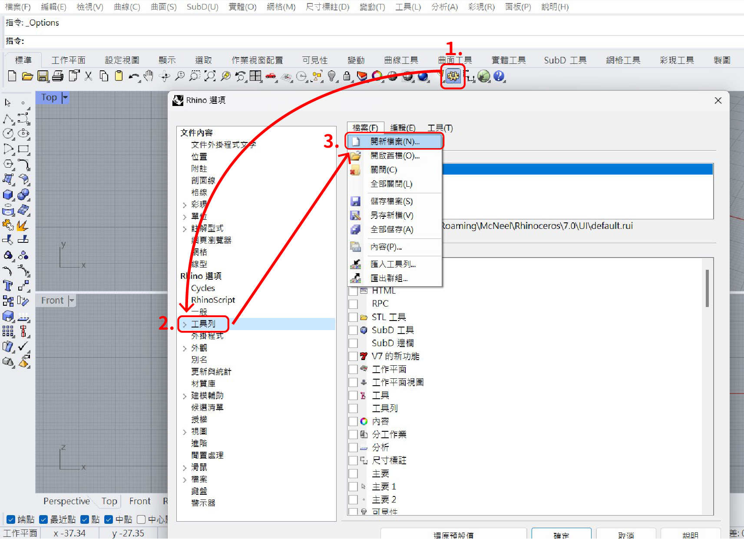Image resolution: width=744 pixels, height=539 pixels.
Task: Choose 匯入工具列... menu entry
Action: click(x=394, y=264)
